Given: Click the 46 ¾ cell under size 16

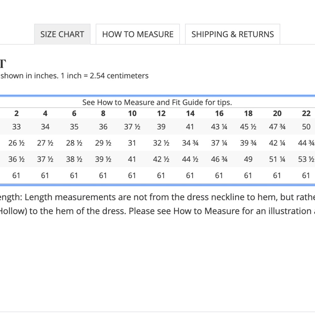Looking at the screenshot, I should point(219,159).
